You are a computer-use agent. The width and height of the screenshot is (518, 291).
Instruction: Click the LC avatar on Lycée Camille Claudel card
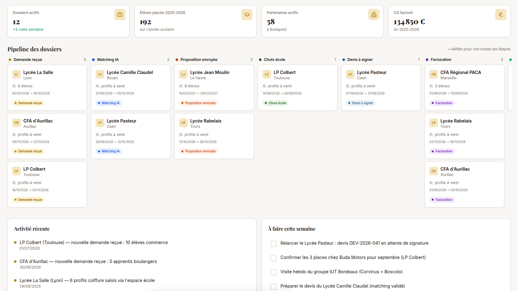pos(100,74)
